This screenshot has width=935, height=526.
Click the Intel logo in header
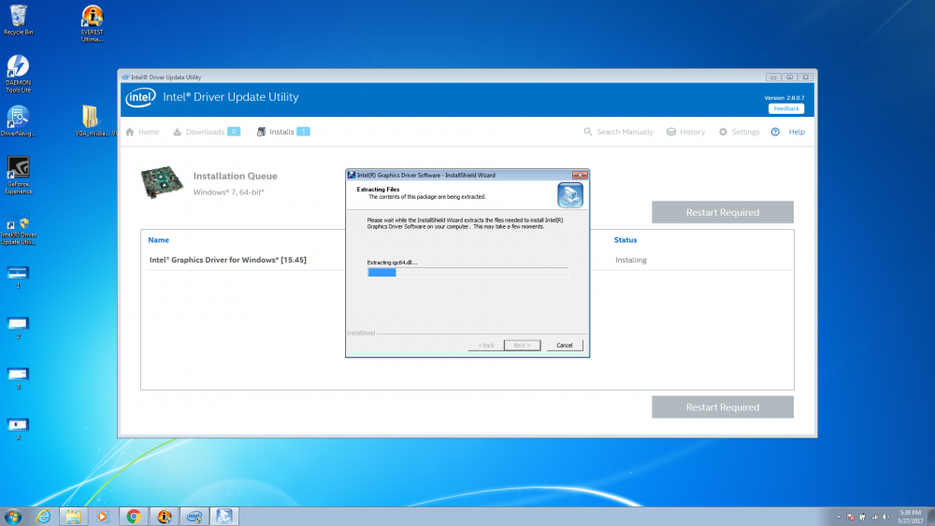click(141, 97)
